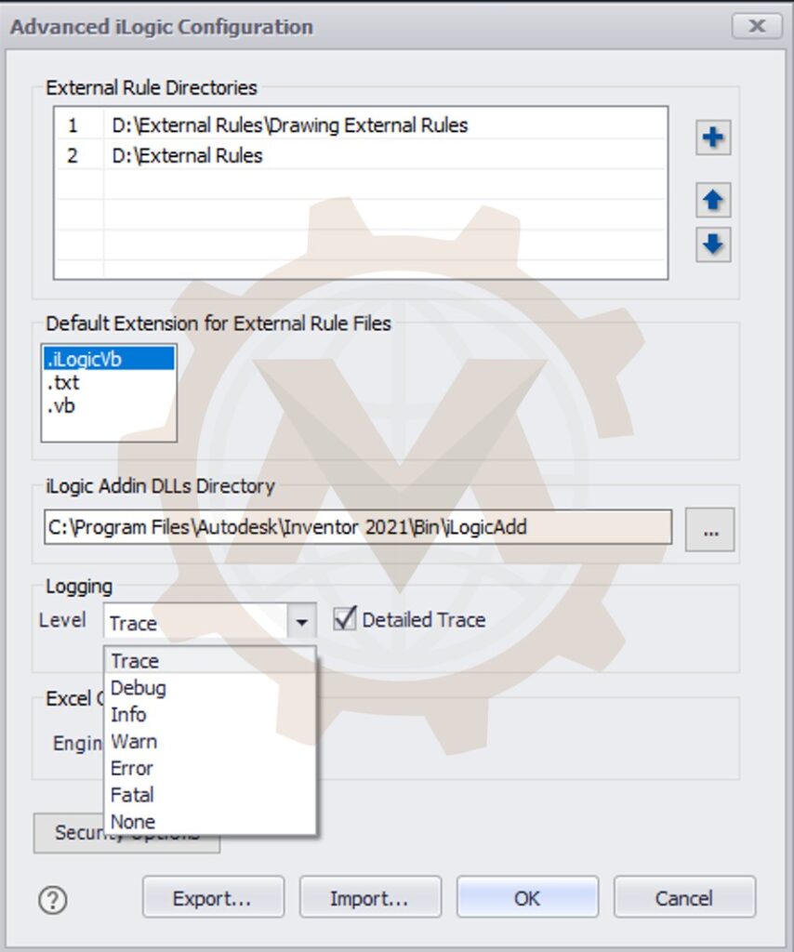Cancel the configuration dialog

point(684,897)
